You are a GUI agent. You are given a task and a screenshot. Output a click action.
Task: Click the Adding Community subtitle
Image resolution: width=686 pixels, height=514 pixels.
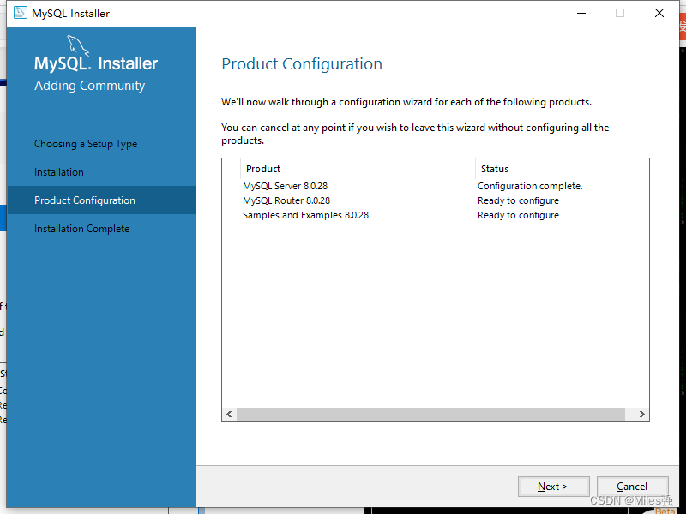click(x=90, y=85)
